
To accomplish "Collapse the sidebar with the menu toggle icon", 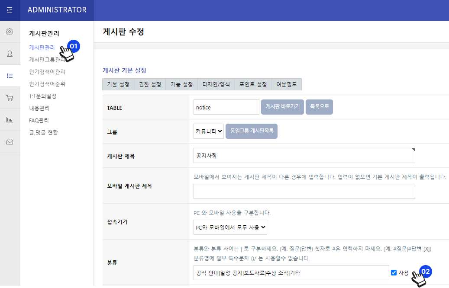I will [x=10, y=10].
